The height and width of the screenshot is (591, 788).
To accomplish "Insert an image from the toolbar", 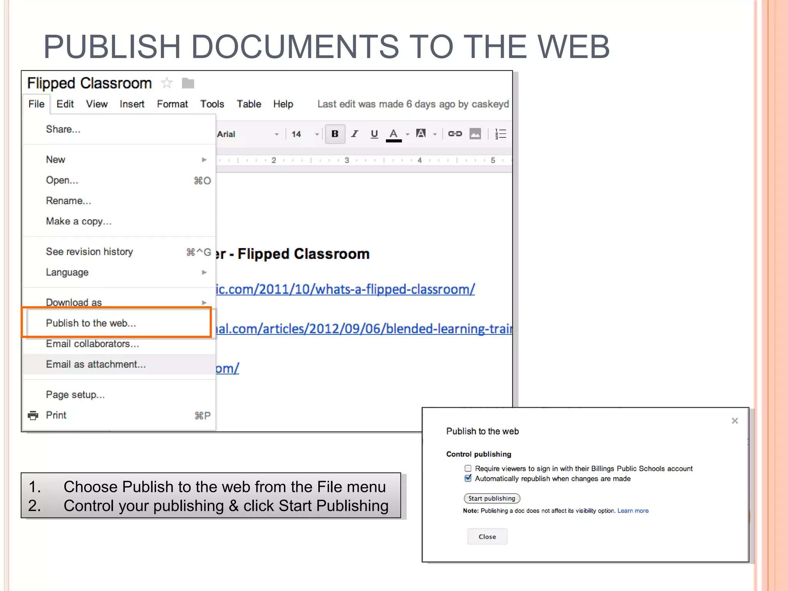I will tap(475, 134).
